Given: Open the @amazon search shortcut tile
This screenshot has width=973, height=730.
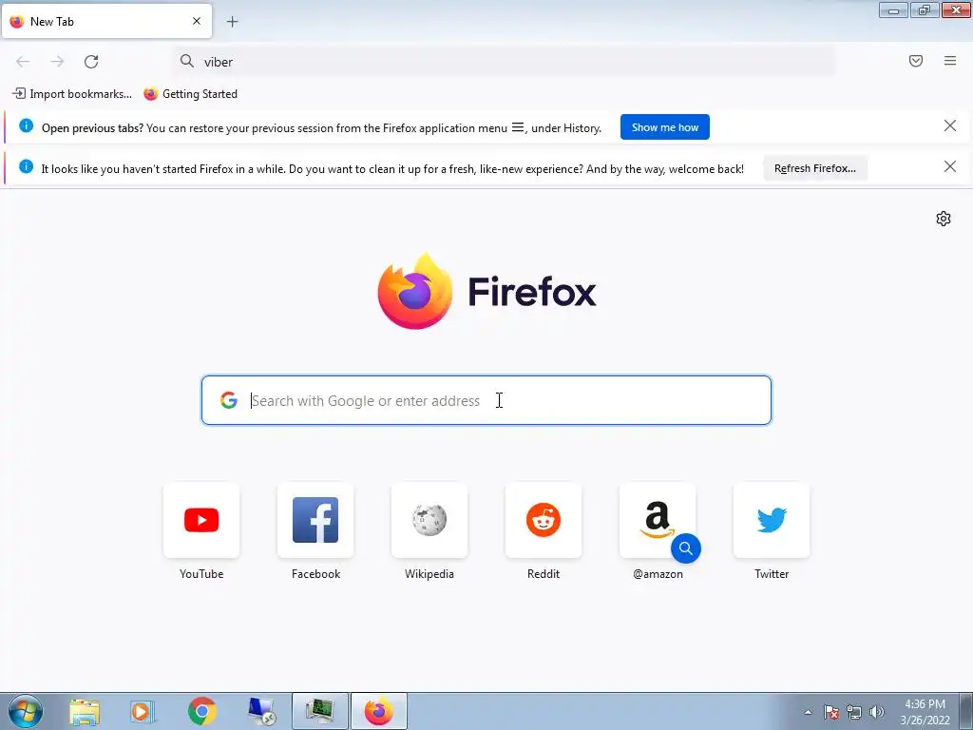Looking at the screenshot, I should pyautogui.click(x=658, y=520).
